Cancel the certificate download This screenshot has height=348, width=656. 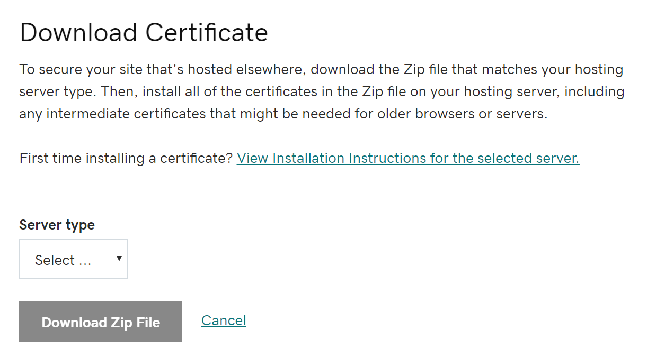224,320
